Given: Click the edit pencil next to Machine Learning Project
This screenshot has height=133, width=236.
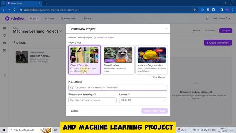Looking at the screenshot, I should [x=61, y=31].
